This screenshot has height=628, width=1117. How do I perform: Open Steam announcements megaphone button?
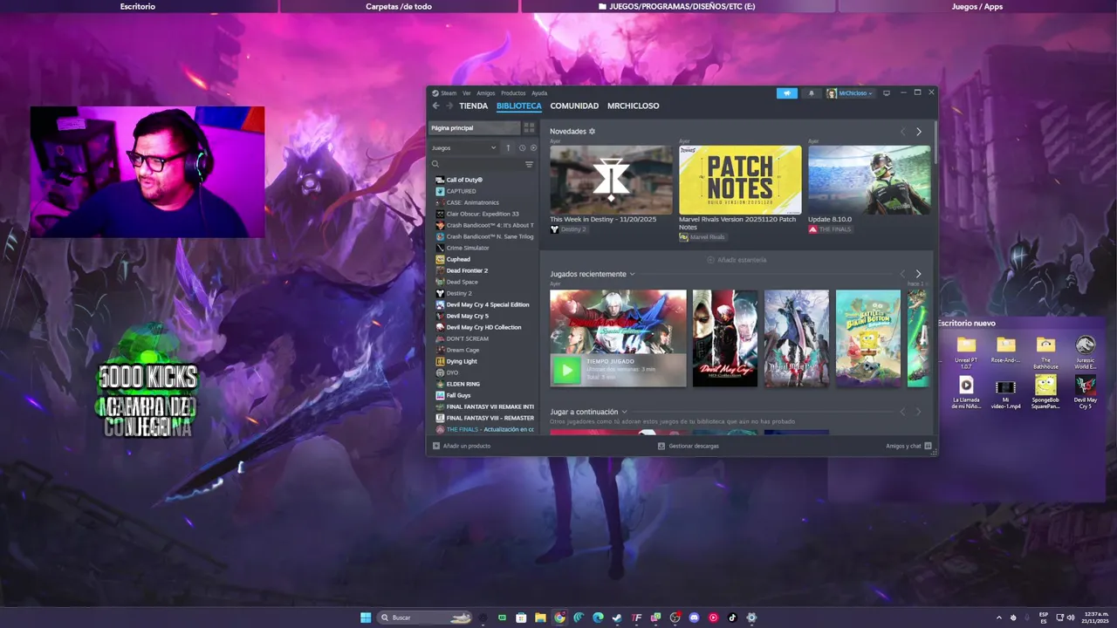[786, 93]
